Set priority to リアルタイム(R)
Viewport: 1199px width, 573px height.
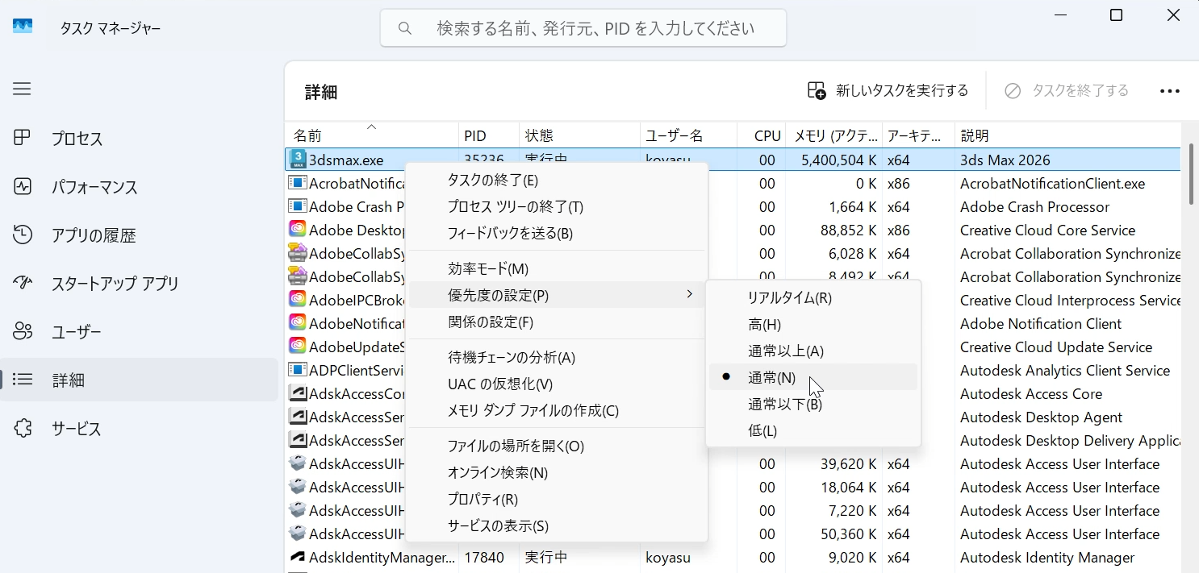pyautogui.click(x=813, y=298)
